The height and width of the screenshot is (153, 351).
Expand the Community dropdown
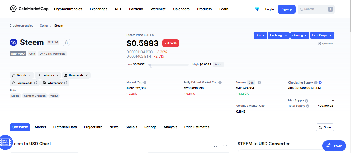click(76, 75)
